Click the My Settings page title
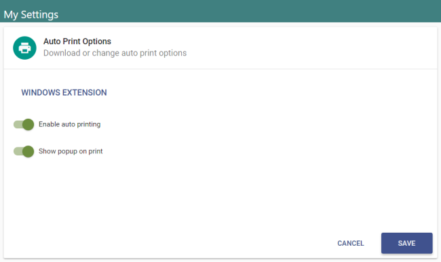This screenshot has height=262, width=441. 31,15
